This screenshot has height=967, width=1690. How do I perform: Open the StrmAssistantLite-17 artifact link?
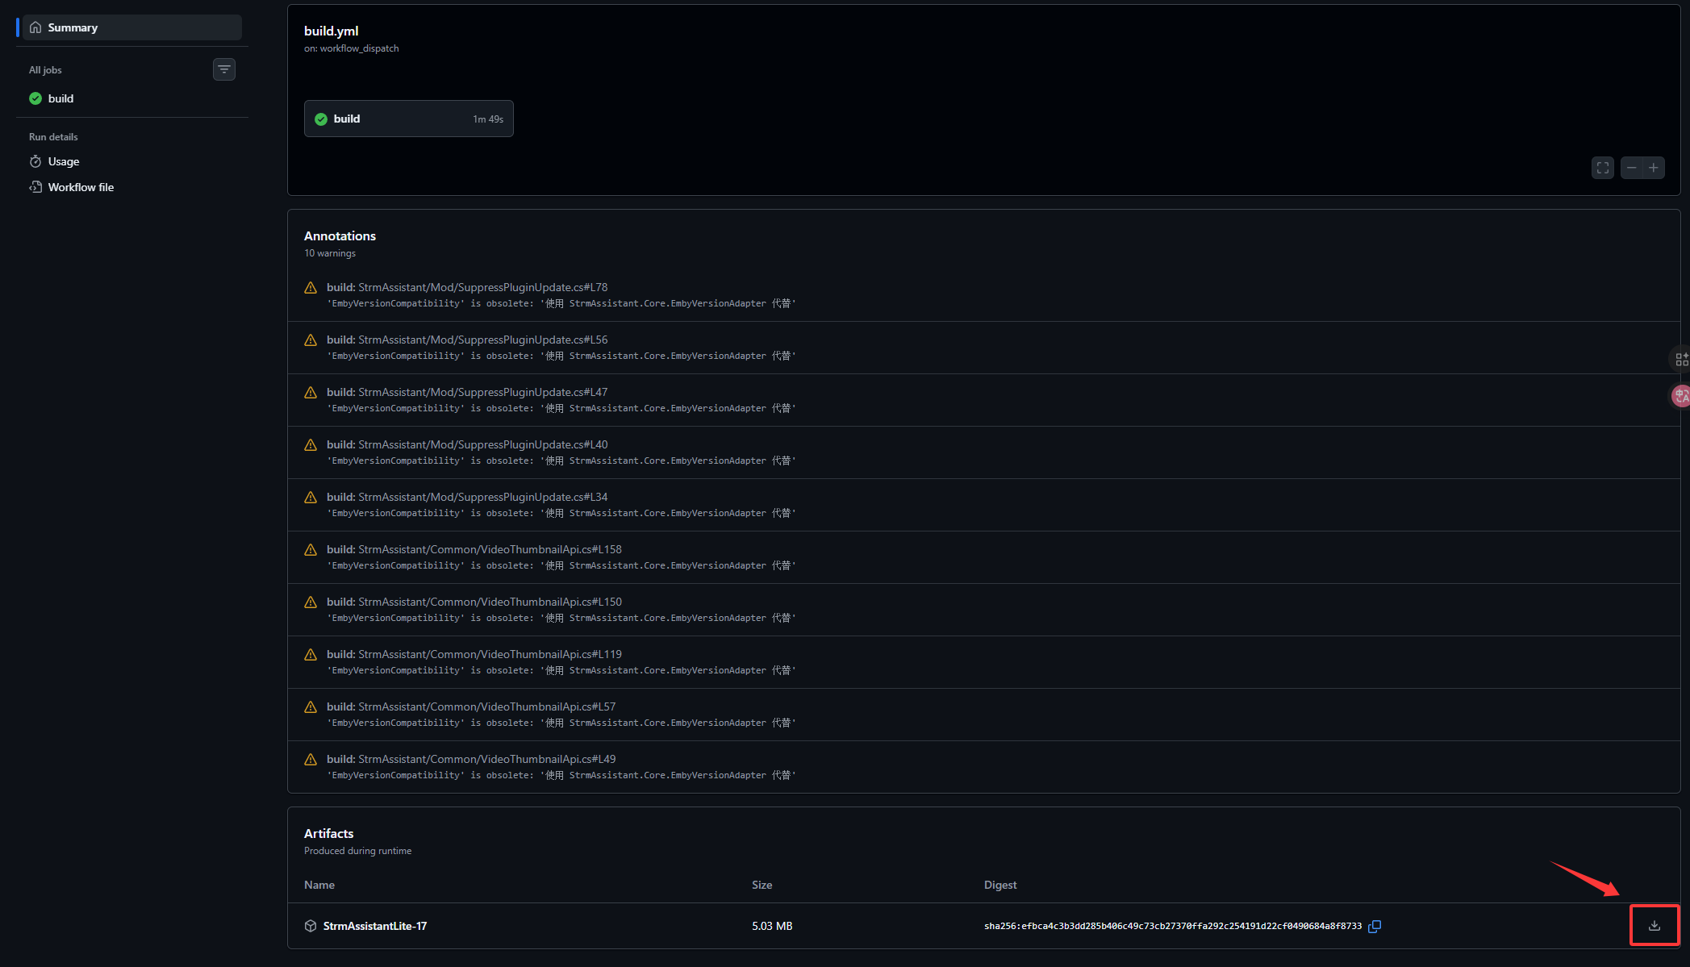(x=375, y=926)
